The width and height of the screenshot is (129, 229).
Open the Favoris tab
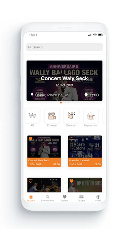click(x=64, y=198)
